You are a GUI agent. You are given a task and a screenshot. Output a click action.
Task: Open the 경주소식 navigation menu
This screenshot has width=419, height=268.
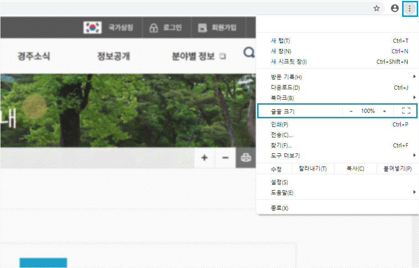[34, 56]
